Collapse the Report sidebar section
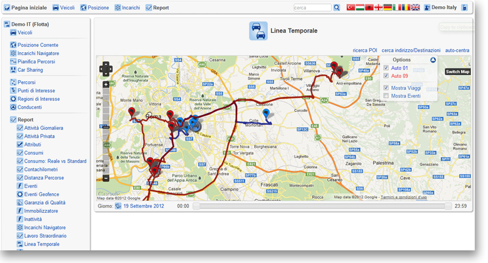Screen dimensions: 488x263 pos(22,120)
